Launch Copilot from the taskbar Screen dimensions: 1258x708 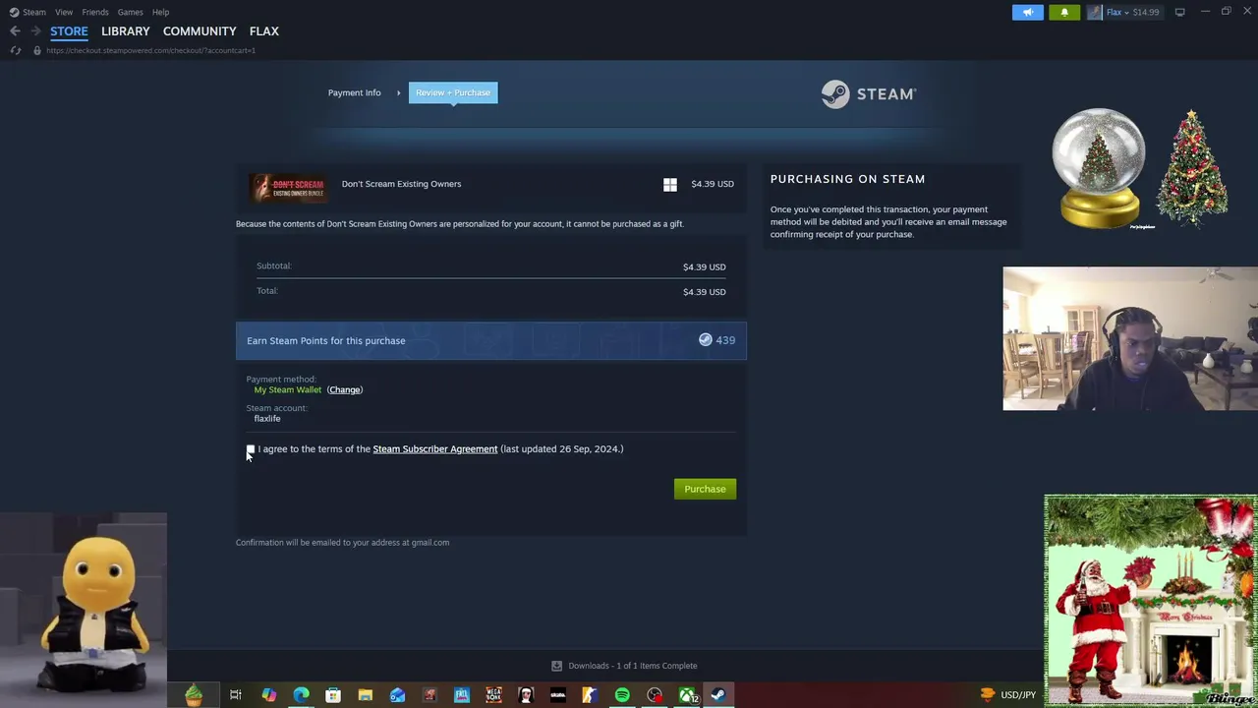point(268,695)
